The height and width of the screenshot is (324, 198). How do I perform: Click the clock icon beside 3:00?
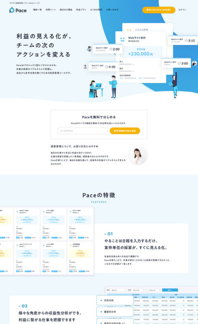point(180,63)
